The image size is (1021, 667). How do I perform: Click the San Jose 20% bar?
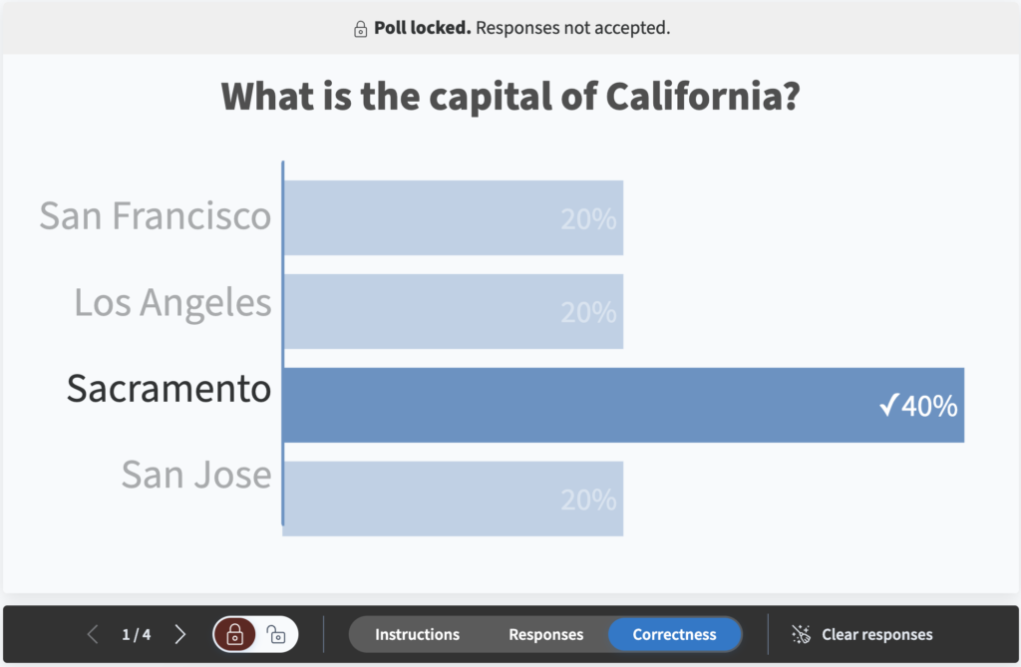coord(454,499)
